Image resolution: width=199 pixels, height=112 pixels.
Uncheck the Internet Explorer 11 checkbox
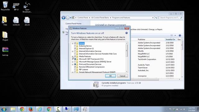[x=75, y=49]
